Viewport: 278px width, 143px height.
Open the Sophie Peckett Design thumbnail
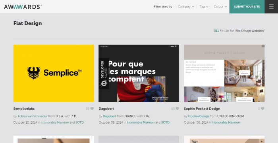point(224,73)
